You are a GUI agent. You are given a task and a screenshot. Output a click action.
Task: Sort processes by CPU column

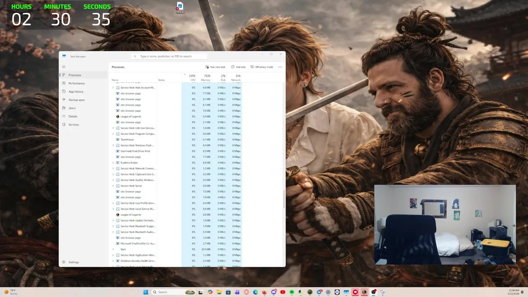point(190,78)
